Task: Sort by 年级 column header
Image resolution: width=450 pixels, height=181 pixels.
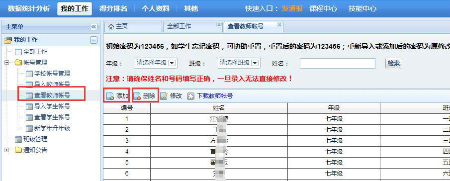Action: coord(334,108)
